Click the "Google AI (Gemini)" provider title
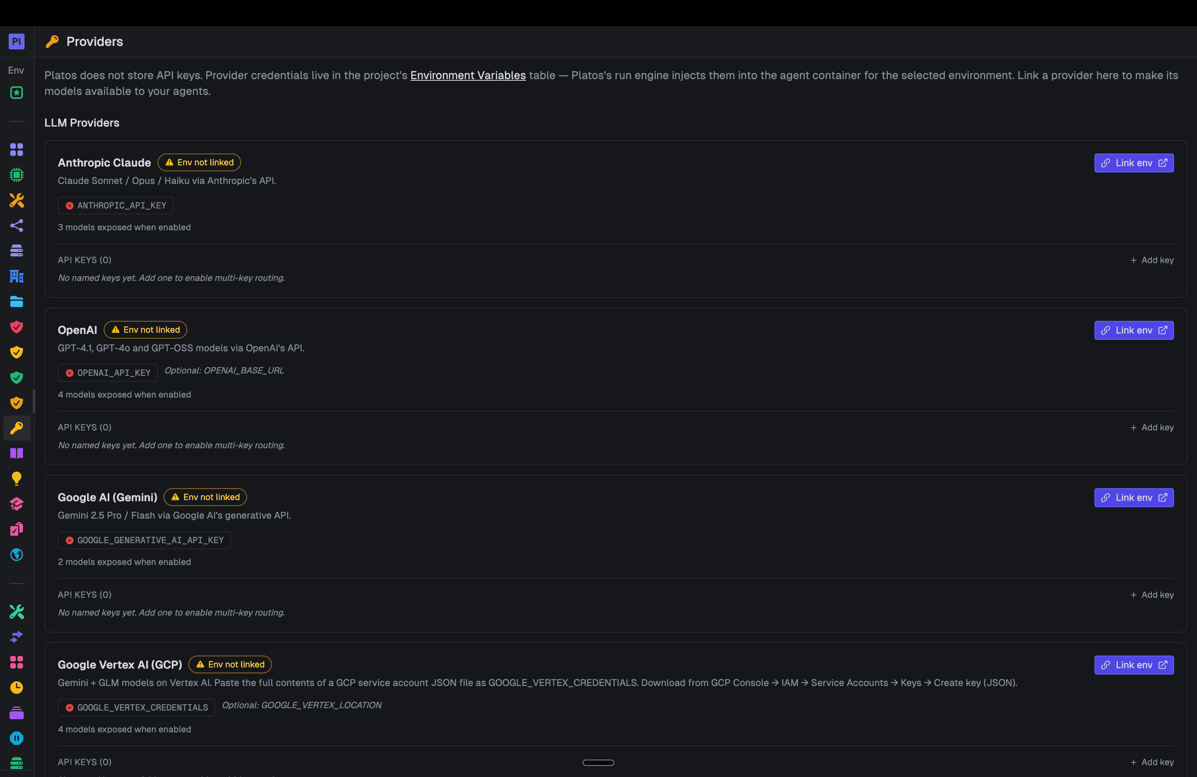Image resolution: width=1197 pixels, height=777 pixels. (108, 498)
